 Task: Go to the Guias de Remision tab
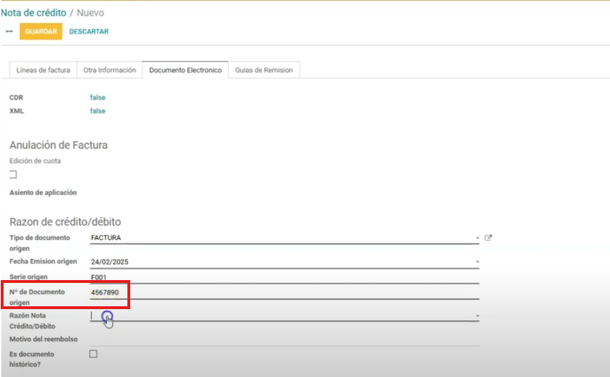(264, 70)
